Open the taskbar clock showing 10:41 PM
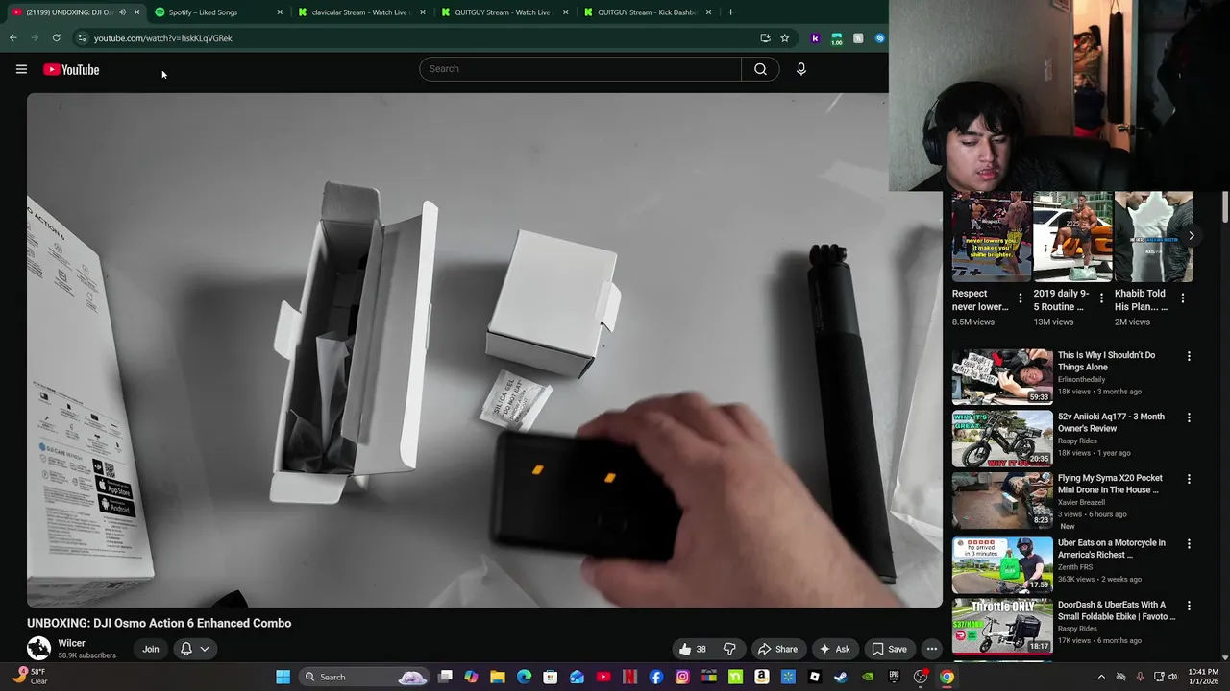1230x691 pixels. click(x=1202, y=677)
